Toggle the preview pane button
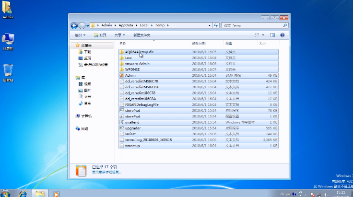The height and width of the screenshot is (197, 353). (x=272, y=35)
